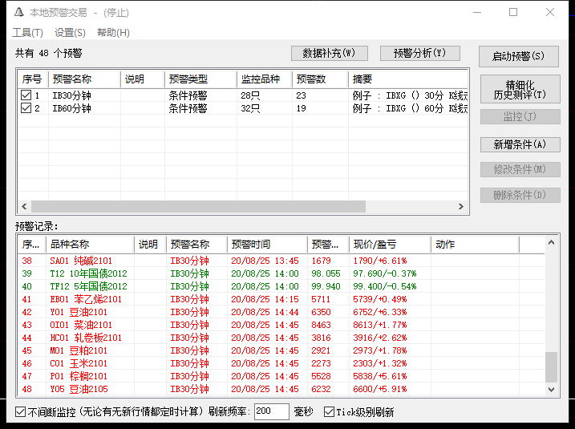Open the 工具(T) menu

click(x=27, y=33)
